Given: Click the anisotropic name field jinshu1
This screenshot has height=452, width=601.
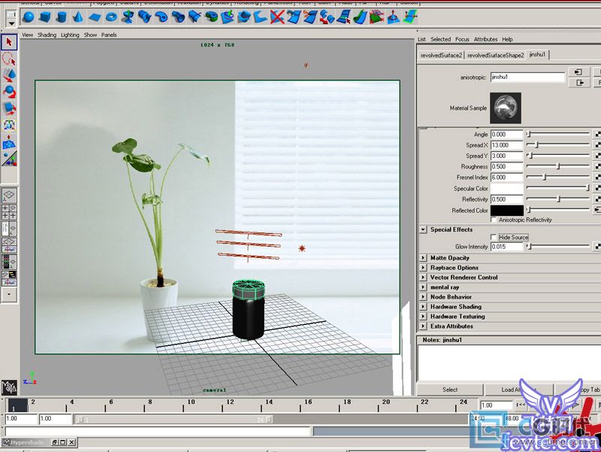Looking at the screenshot, I should click(x=527, y=77).
